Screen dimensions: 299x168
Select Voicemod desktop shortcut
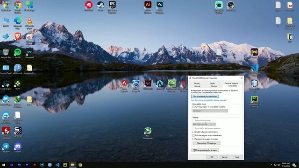[29, 53]
